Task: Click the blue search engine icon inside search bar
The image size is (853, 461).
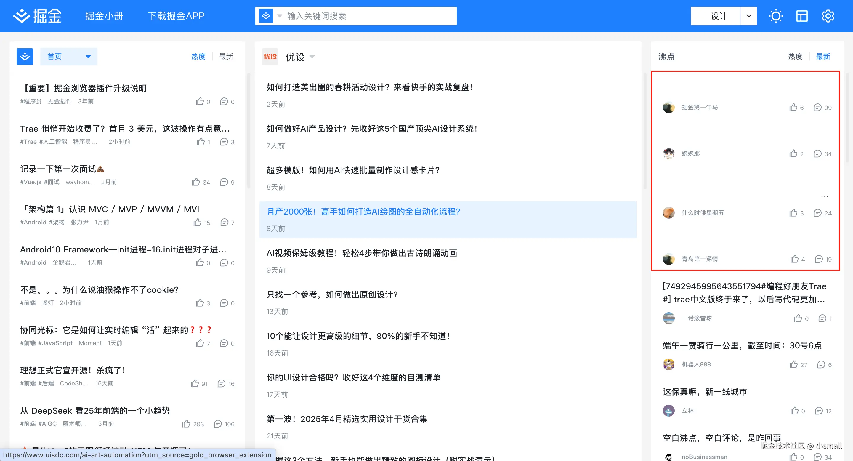Action: click(266, 16)
